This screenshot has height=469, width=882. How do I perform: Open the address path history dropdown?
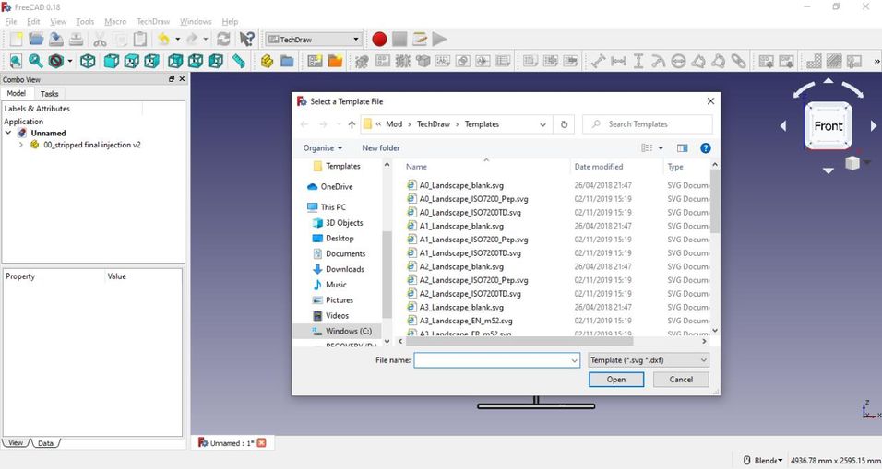[x=542, y=124]
